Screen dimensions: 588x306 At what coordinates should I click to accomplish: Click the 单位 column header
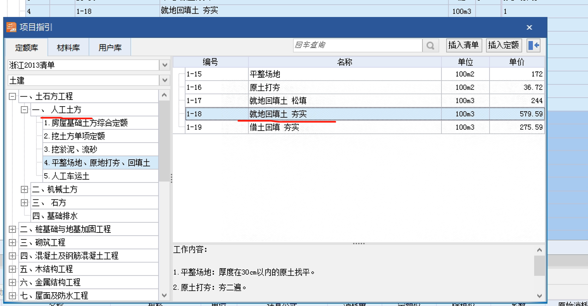465,62
